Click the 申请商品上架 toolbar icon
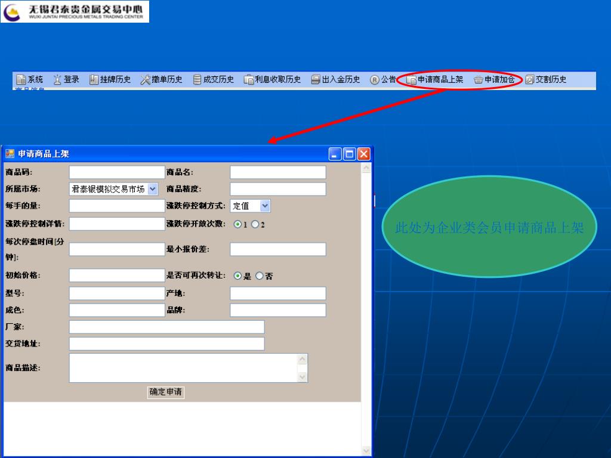Screen dimensions: 611x458 412,79
